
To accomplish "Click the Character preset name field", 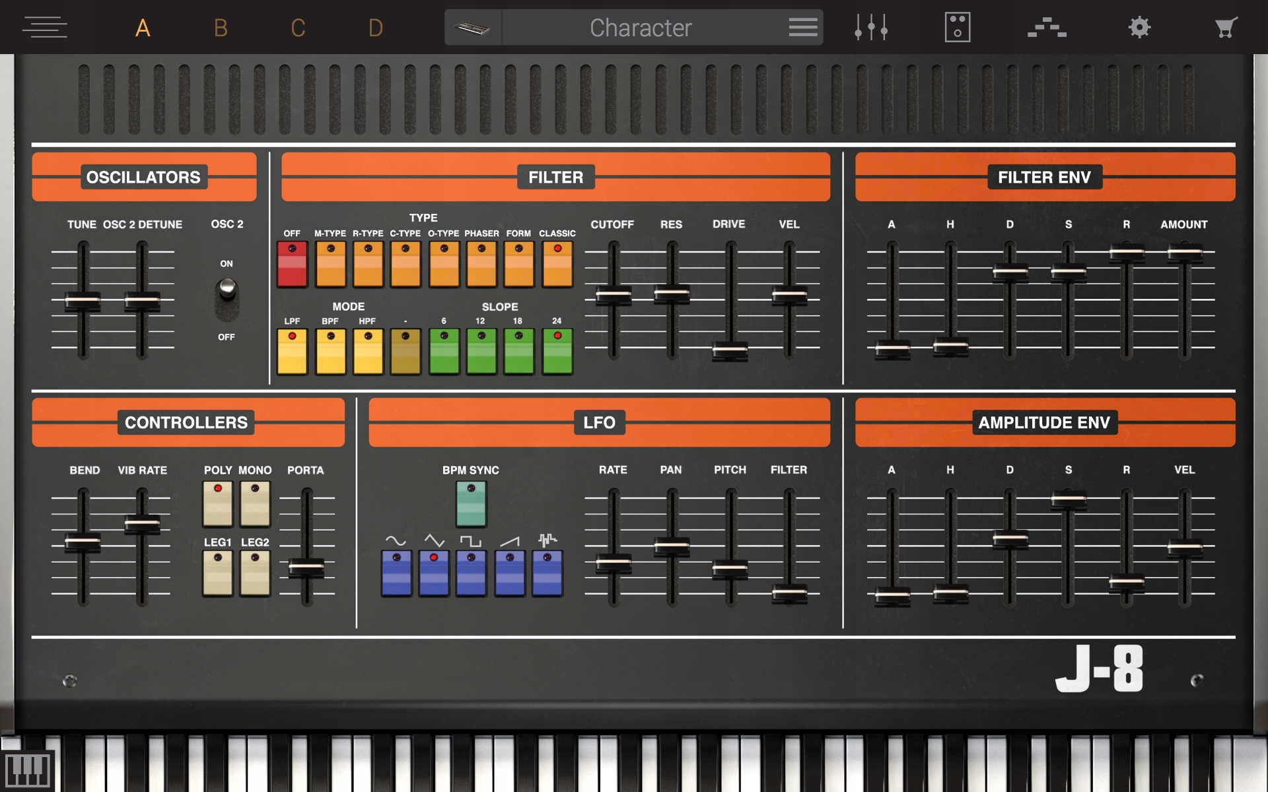I will [x=640, y=28].
